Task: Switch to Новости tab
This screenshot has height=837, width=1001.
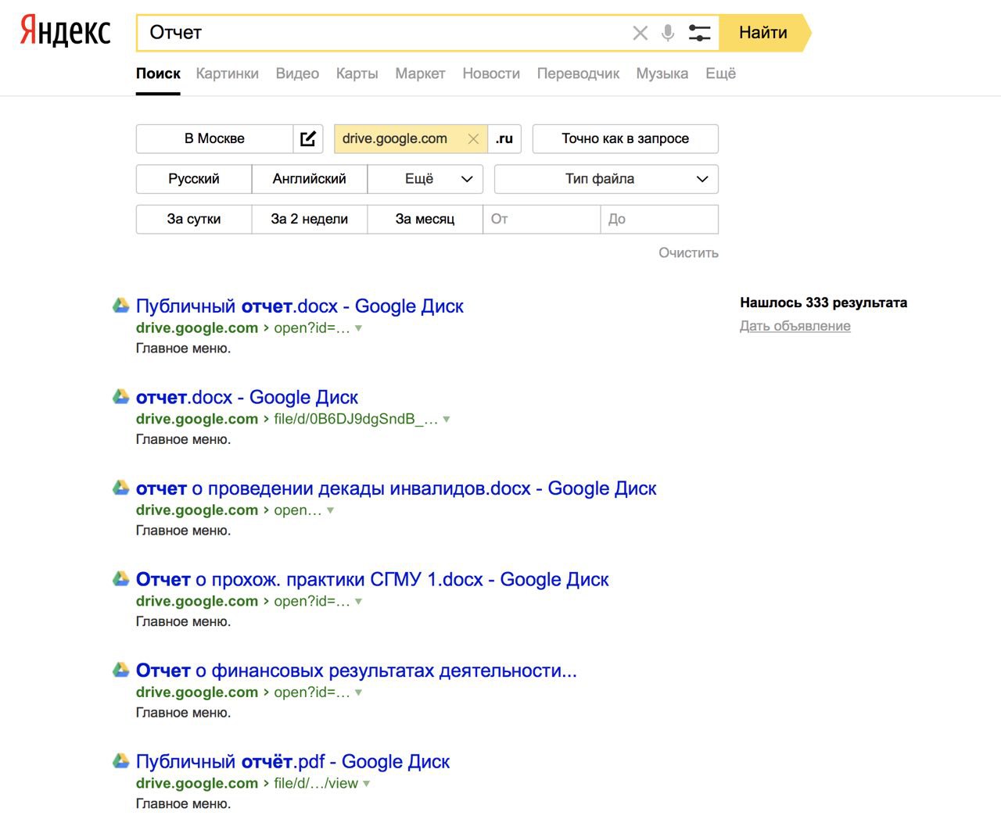Action: [x=491, y=73]
